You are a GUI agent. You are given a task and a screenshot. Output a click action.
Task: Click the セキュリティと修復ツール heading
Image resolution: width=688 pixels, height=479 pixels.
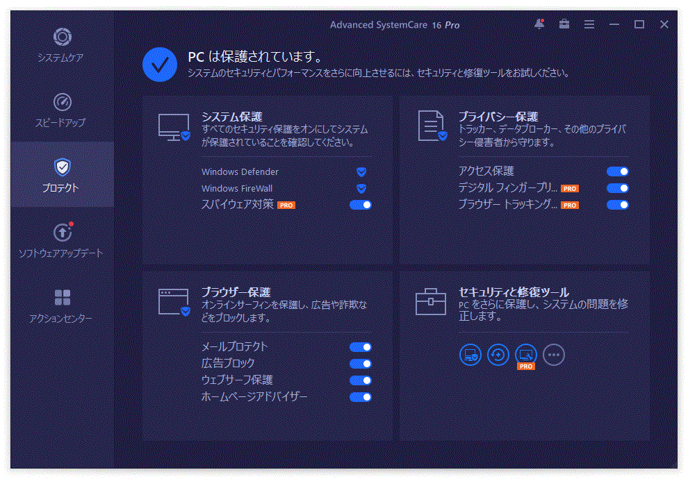[514, 292]
